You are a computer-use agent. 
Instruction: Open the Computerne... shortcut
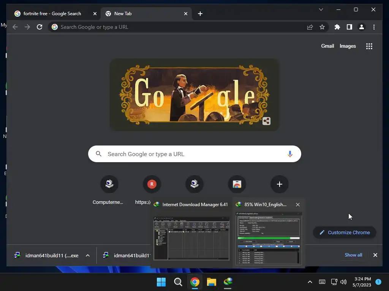click(109, 184)
